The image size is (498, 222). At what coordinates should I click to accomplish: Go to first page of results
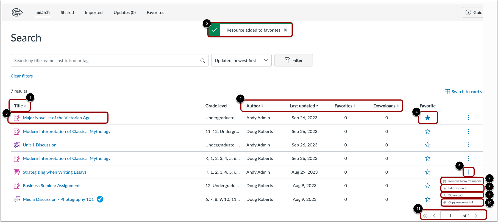[x=425, y=216]
